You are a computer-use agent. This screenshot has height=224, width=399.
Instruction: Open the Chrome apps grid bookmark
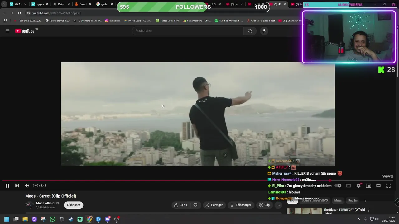pos(5,21)
